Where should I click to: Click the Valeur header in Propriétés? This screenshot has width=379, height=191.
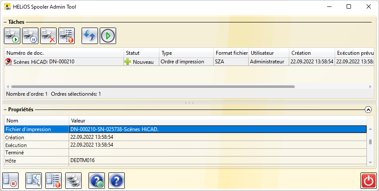[218, 120]
